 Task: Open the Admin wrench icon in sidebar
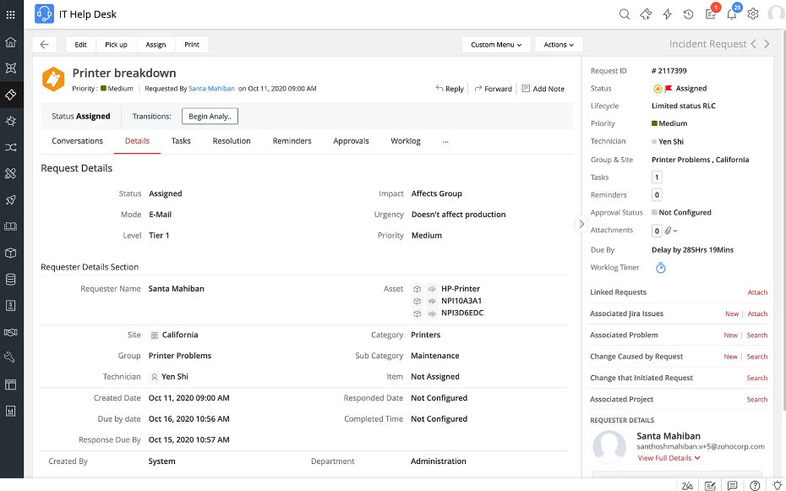[x=10, y=357]
